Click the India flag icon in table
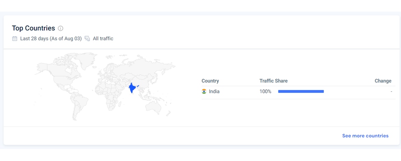 204,91
